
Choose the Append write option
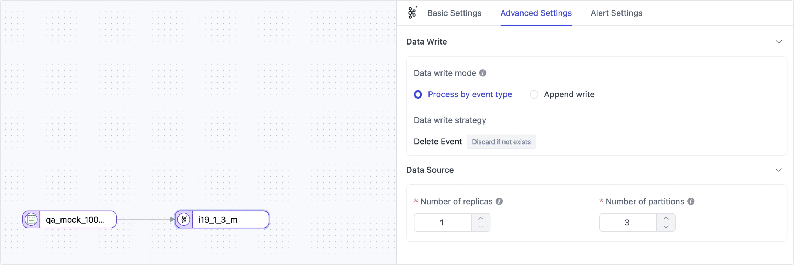tap(534, 94)
